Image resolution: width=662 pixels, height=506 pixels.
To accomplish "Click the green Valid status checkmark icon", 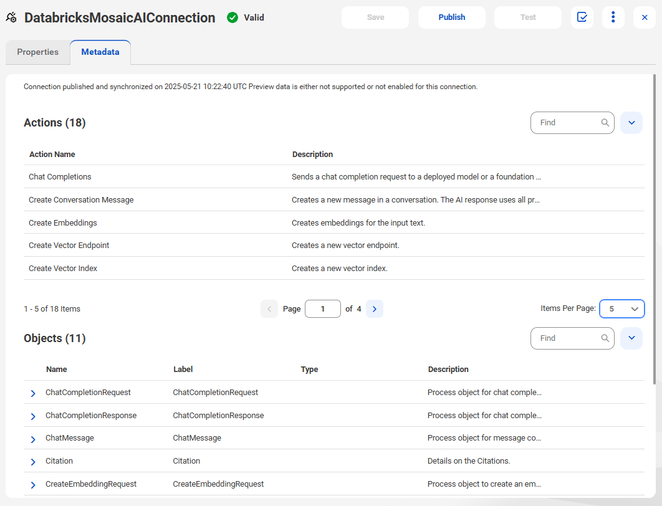I will [x=233, y=17].
